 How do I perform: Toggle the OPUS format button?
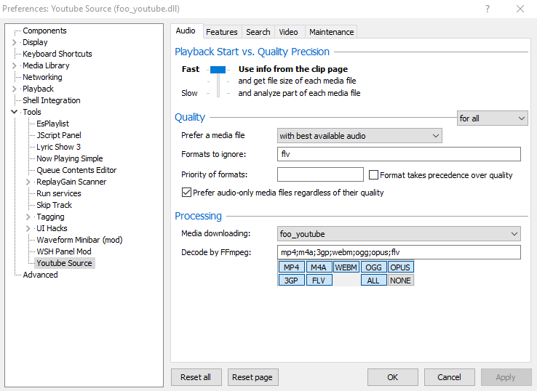point(400,267)
